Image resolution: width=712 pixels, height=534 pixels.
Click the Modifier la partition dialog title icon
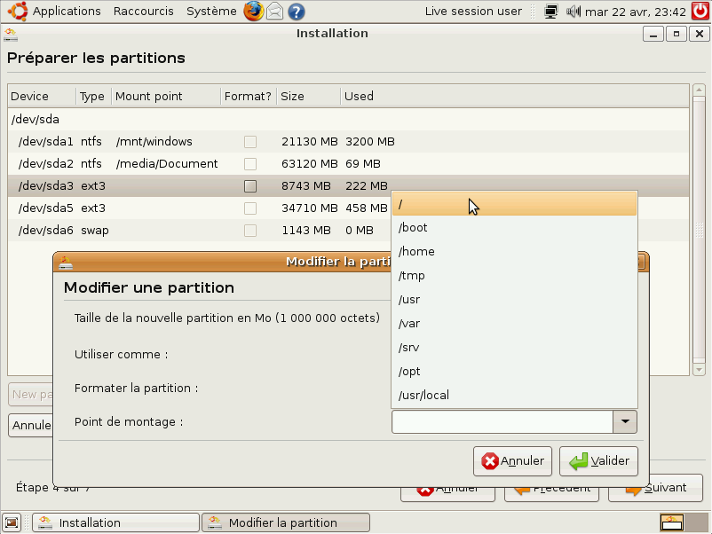(x=66, y=263)
